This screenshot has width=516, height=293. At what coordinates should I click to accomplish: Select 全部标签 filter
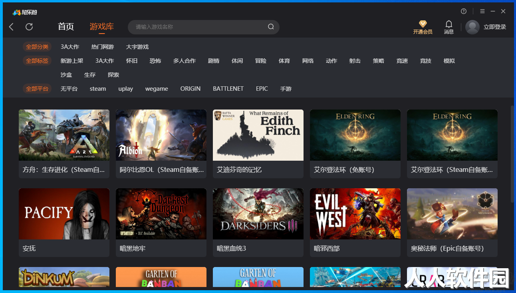37,61
